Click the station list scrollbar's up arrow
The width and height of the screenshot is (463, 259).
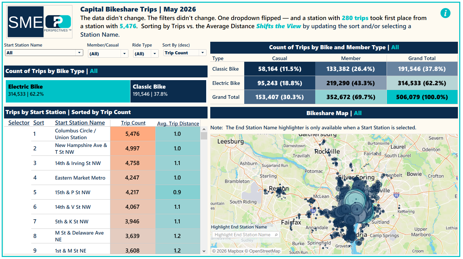tap(204, 129)
